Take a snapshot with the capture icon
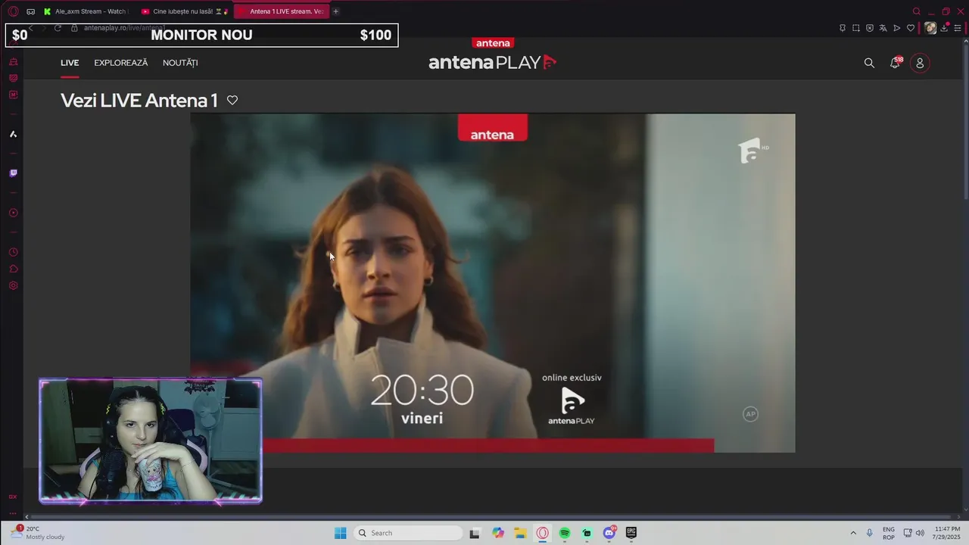 pos(856,28)
